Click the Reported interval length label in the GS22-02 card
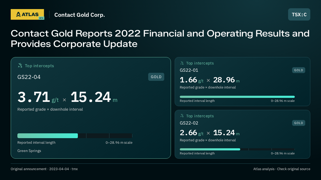The image size is (321, 180). tap(197, 153)
